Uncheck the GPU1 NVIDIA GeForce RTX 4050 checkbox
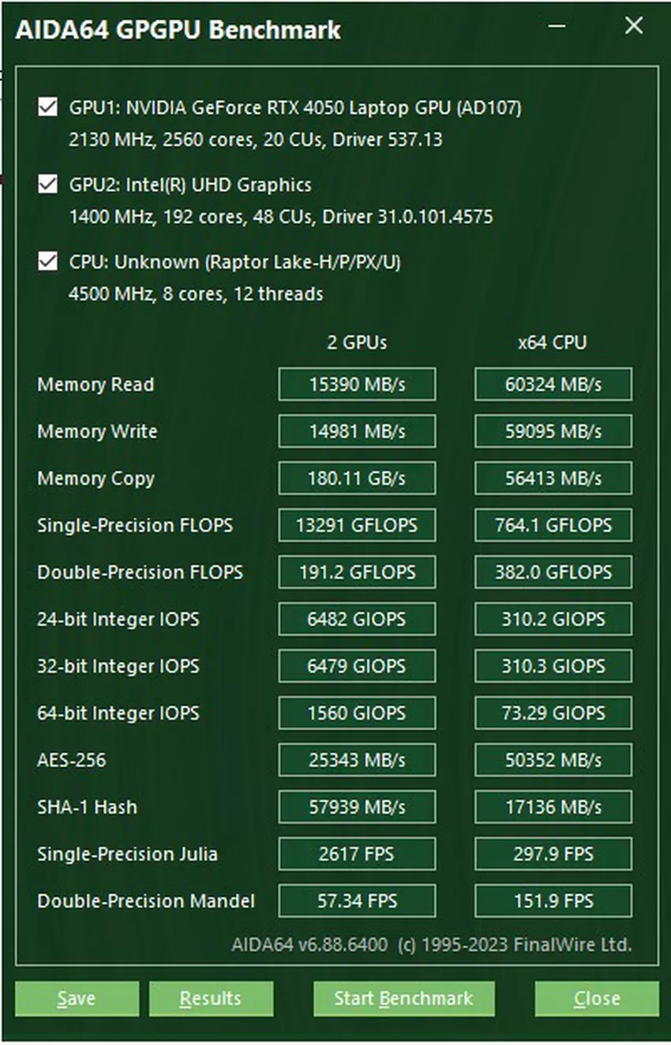This screenshot has height=1045, width=671. pos(47,107)
